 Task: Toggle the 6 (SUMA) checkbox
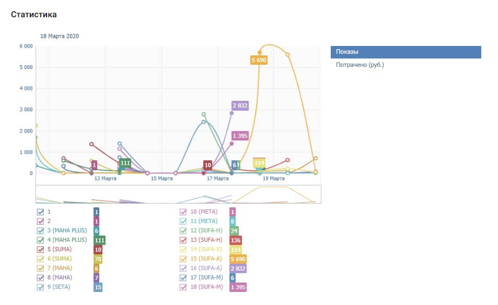40,259
